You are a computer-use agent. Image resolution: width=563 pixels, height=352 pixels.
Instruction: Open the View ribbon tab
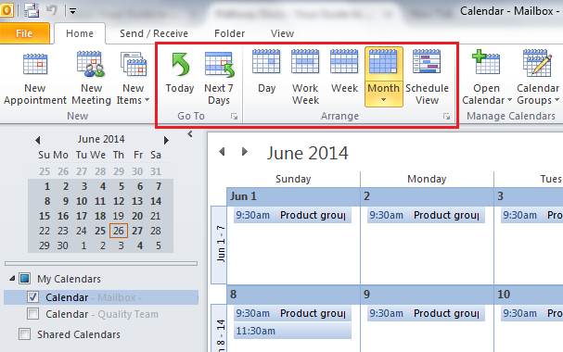[282, 33]
